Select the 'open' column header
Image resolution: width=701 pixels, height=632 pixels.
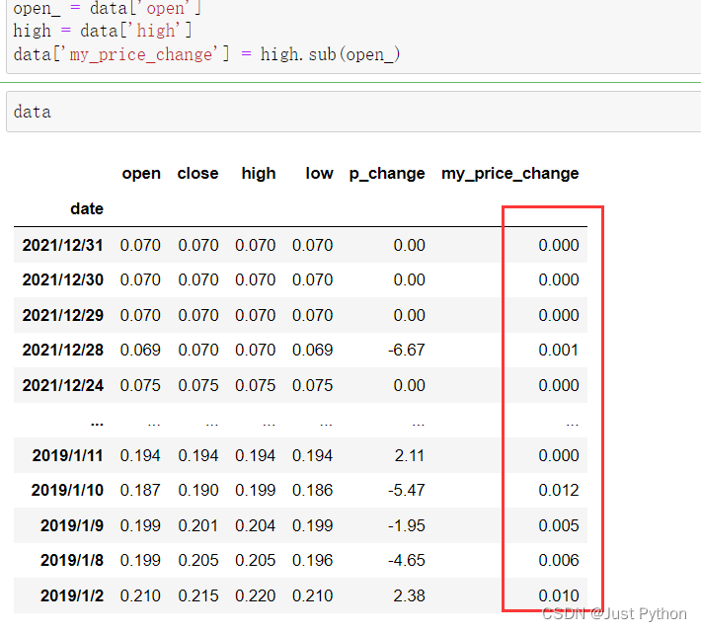141,173
